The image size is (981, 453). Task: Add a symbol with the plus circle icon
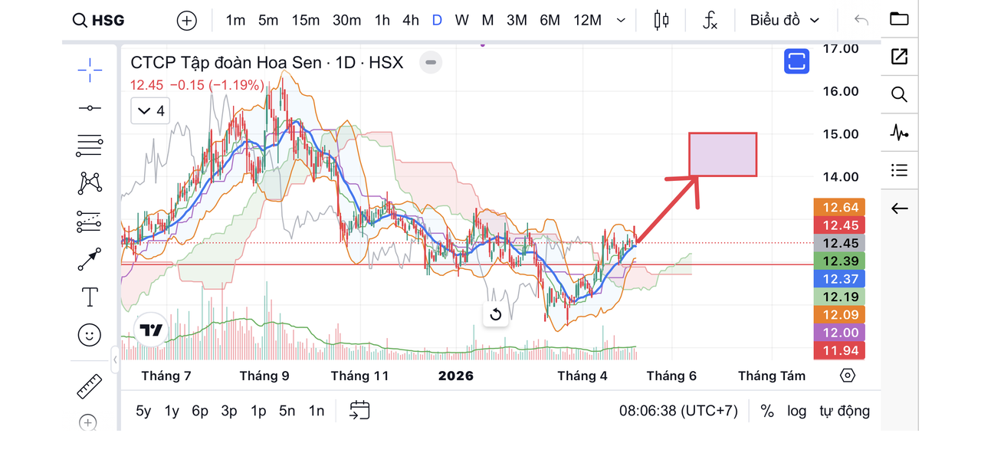(187, 21)
